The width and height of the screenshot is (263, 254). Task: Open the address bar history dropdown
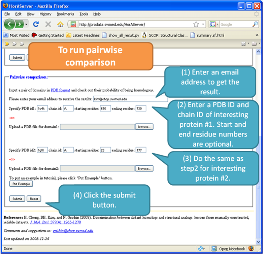[203, 25]
